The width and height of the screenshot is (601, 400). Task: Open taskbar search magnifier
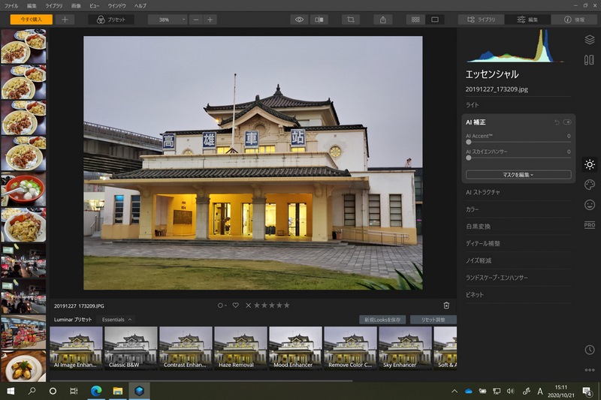click(x=32, y=391)
